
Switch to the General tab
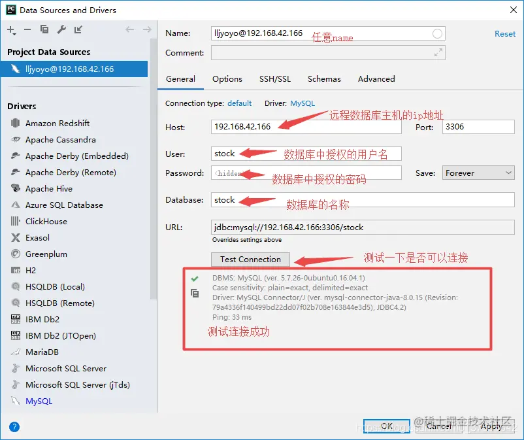click(x=180, y=79)
